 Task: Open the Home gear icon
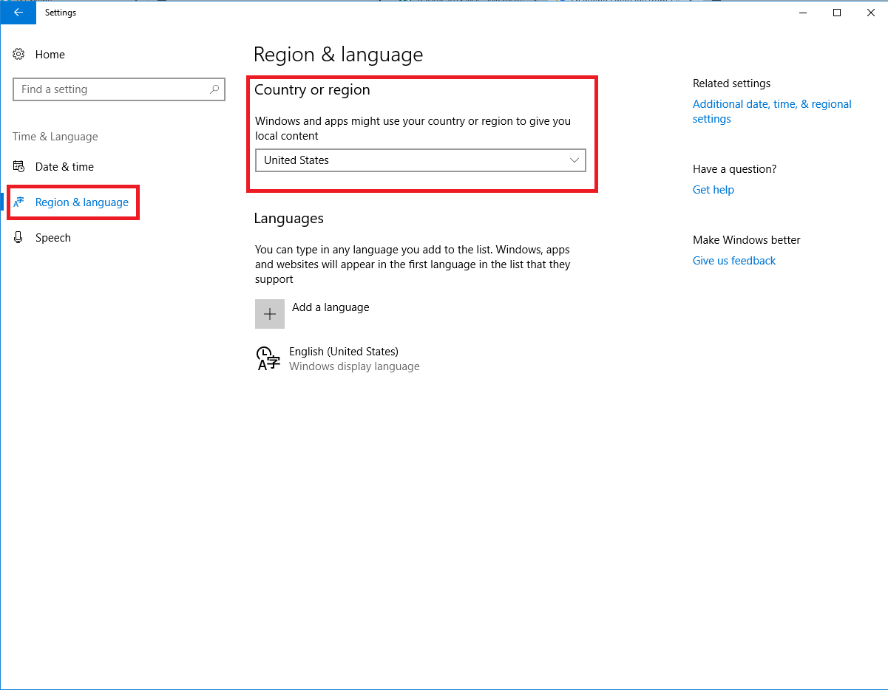point(19,55)
